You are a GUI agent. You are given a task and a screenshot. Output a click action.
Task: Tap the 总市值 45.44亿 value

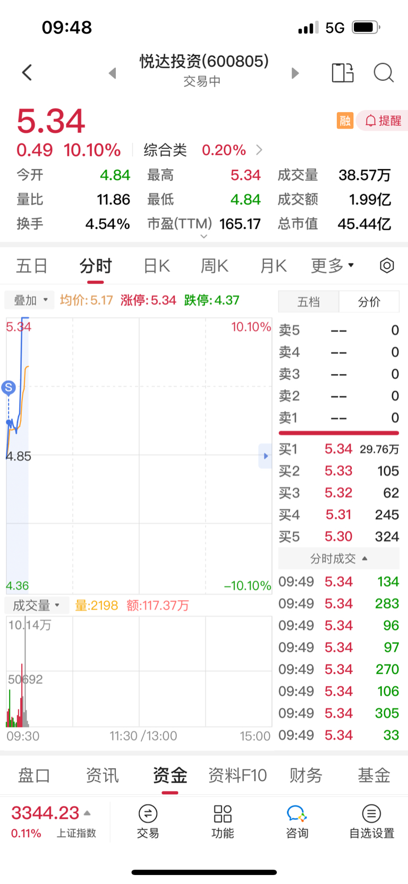364,224
